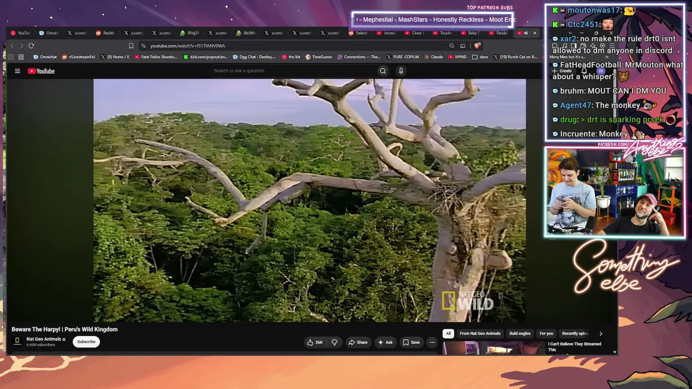
Task: Close the currently playing YouTube tab
Action: [x=535, y=33]
